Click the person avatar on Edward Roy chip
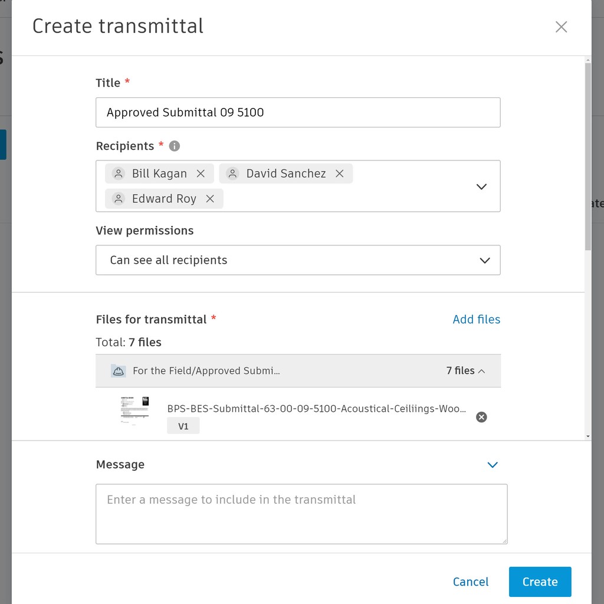Screen dimensions: 604x604 point(117,199)
